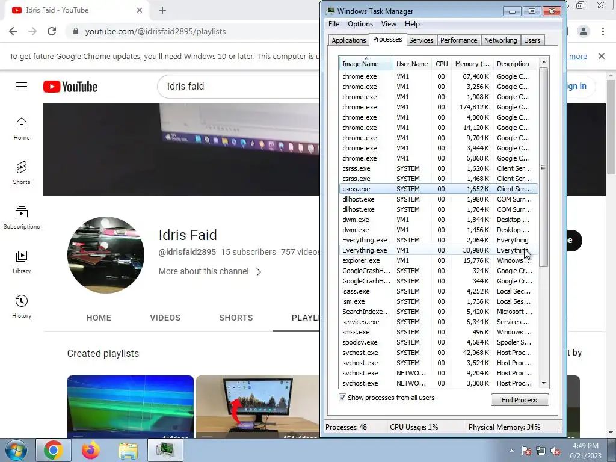Open the YouTube hamburger guide menu
616x462 pixels.
tap(22, 87)
